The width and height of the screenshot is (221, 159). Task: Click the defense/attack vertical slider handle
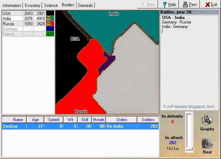point(189,149)
